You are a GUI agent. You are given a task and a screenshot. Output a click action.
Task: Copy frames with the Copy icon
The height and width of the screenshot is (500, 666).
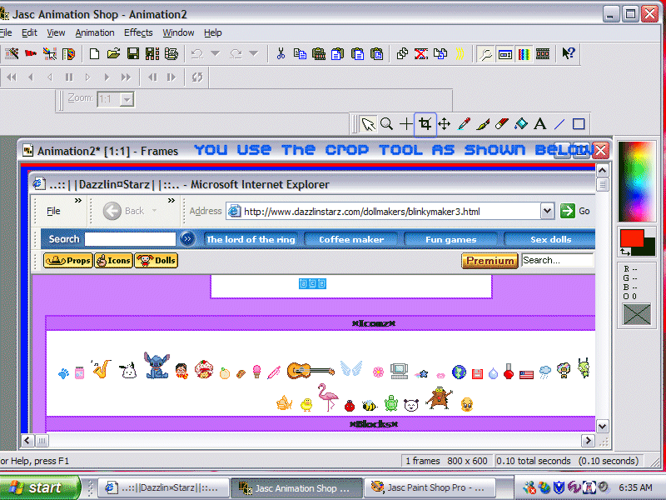tap(300, 53)
